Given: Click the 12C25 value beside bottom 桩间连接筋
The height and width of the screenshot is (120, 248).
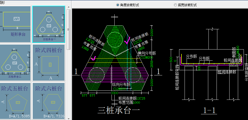Looking at the screenshot, I should 141,98.
